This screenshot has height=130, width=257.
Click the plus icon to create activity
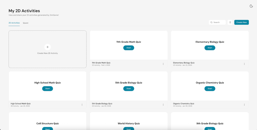coord(47,47)
